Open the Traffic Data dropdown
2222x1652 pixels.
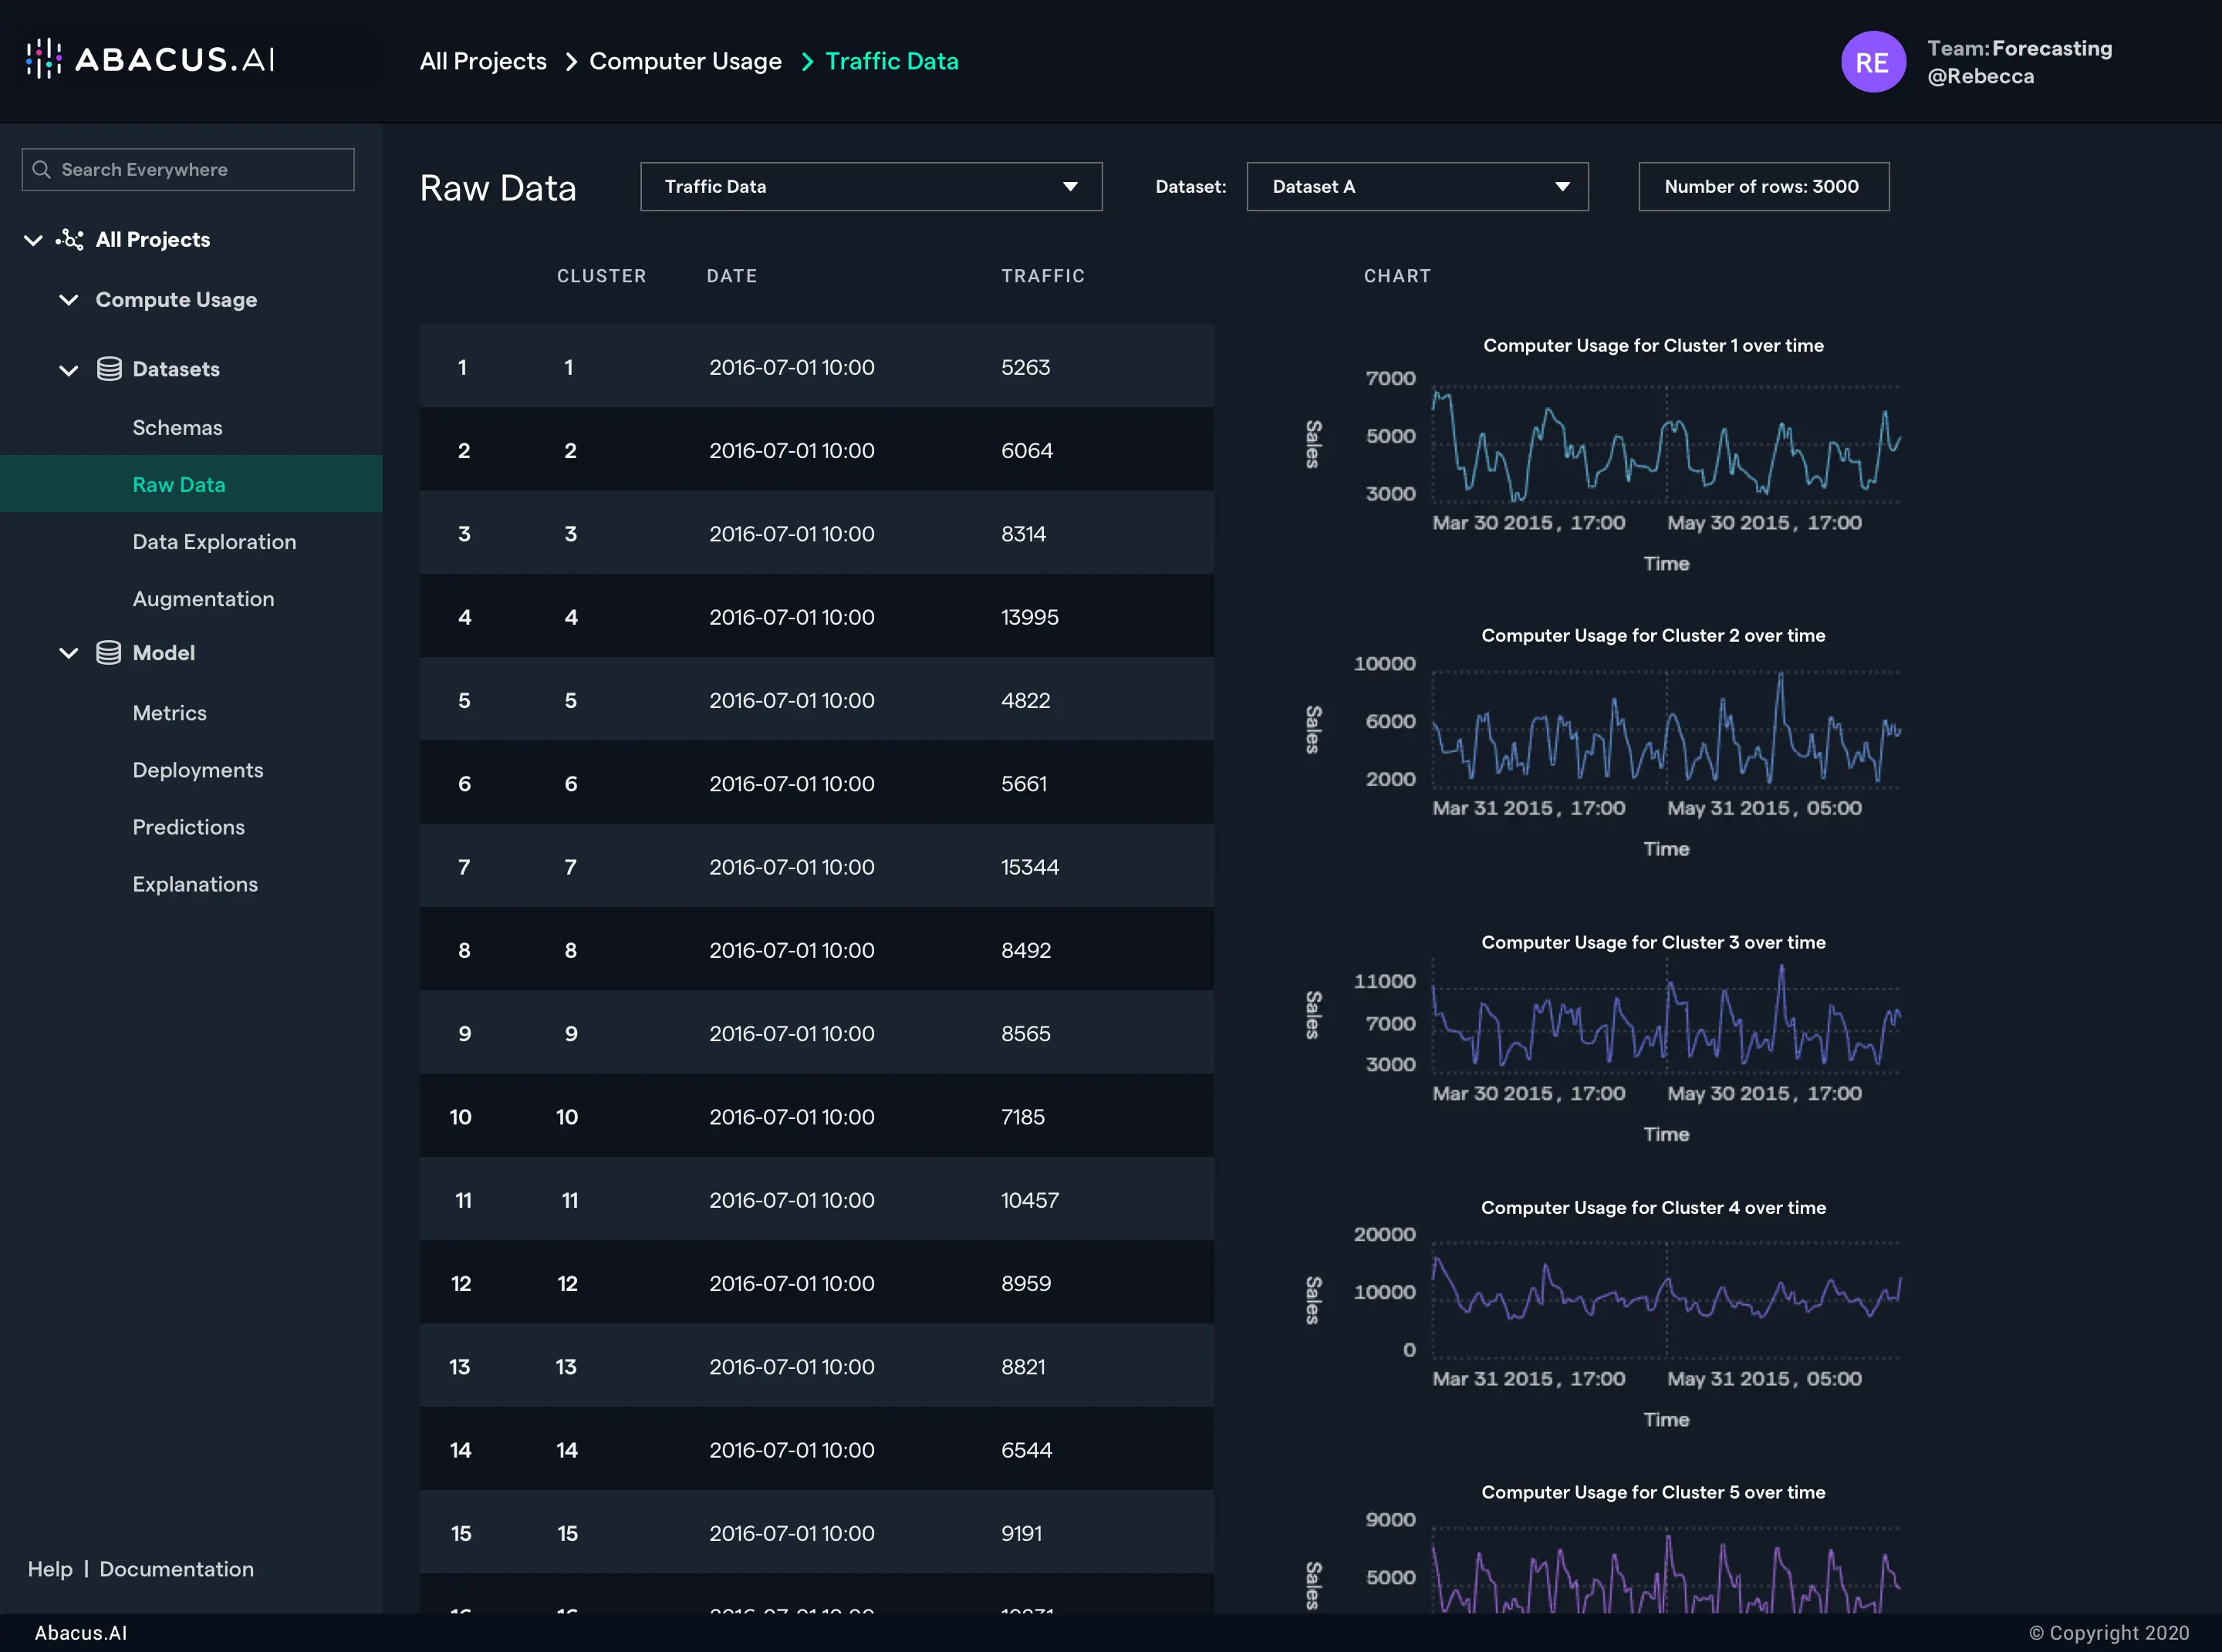tap(870, 187)
